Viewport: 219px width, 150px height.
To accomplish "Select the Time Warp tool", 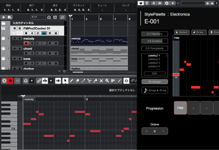I will (113, 81).
